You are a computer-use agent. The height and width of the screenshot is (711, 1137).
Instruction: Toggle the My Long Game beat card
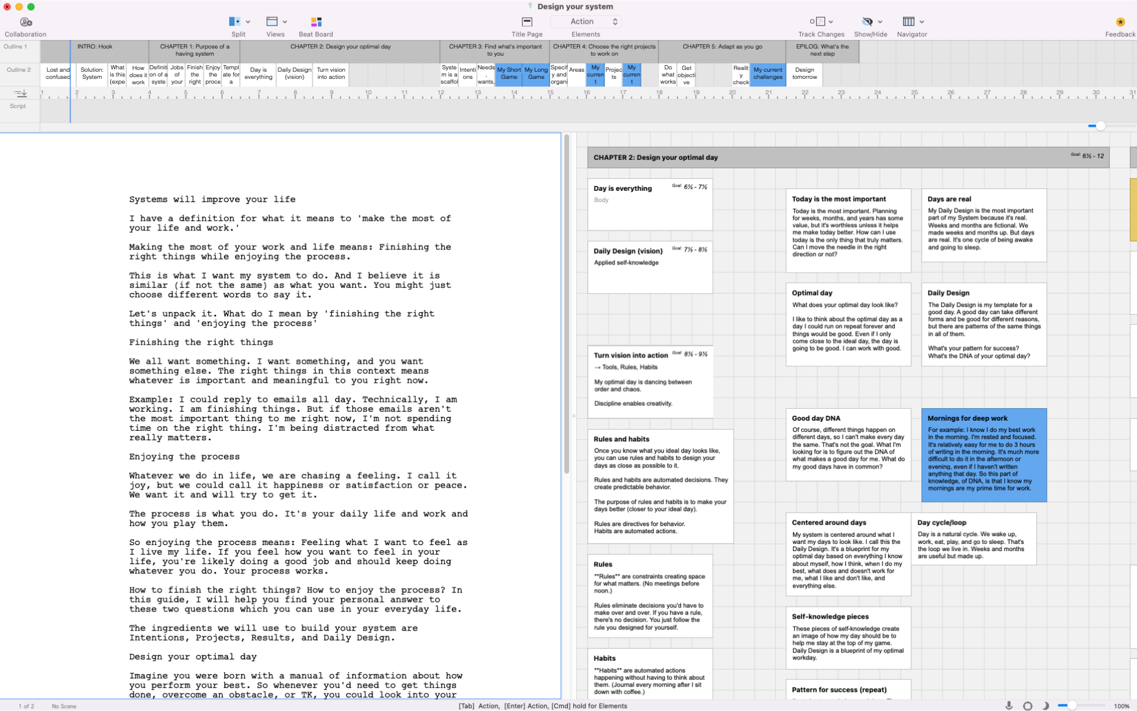tap(535, 73)
